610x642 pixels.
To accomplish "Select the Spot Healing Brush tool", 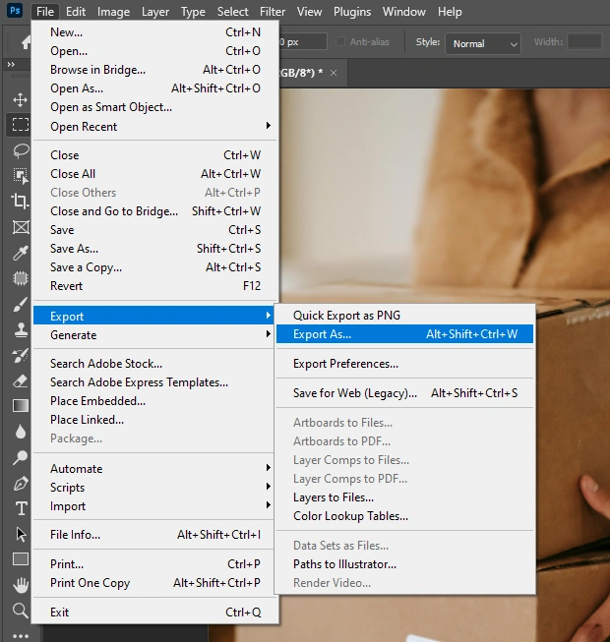I will [x=20, y=278].
